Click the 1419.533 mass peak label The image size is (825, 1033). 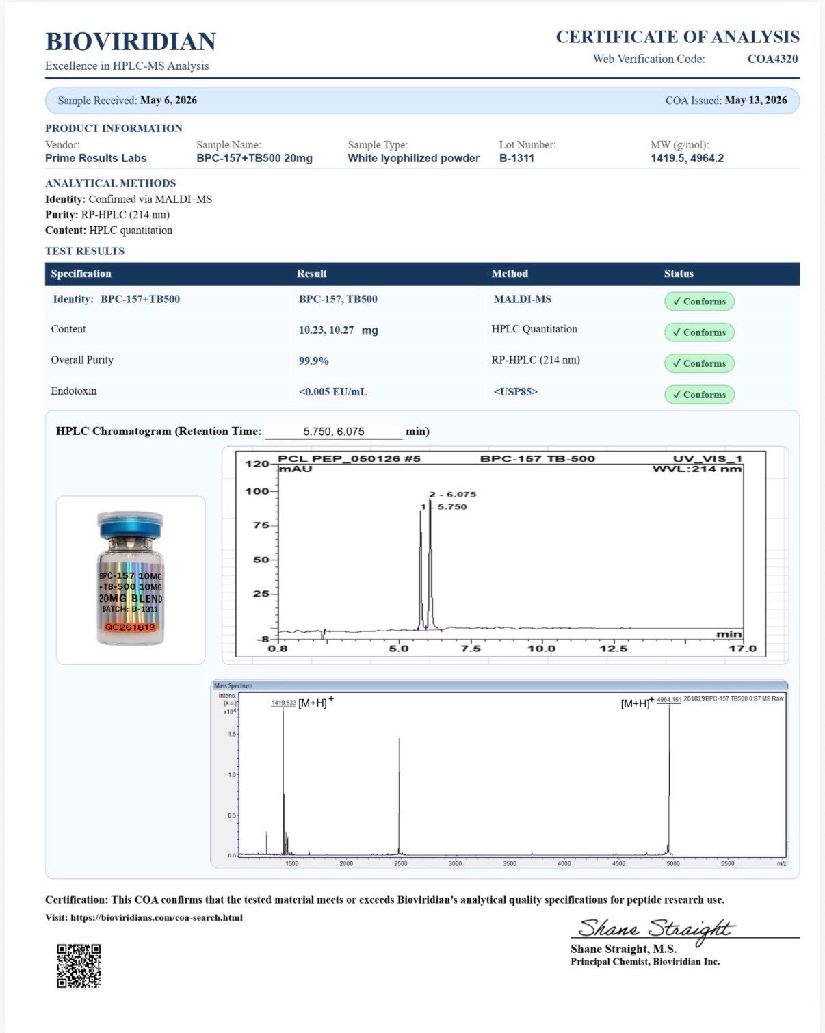pyautogui.click(x=284, y=703)
